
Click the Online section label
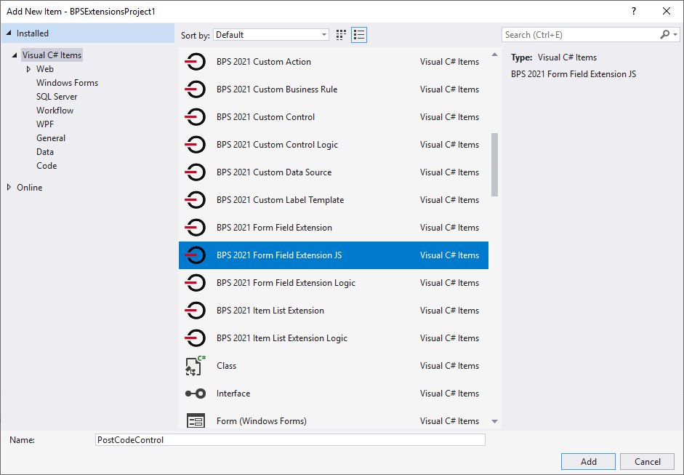[x=30, y=187]
